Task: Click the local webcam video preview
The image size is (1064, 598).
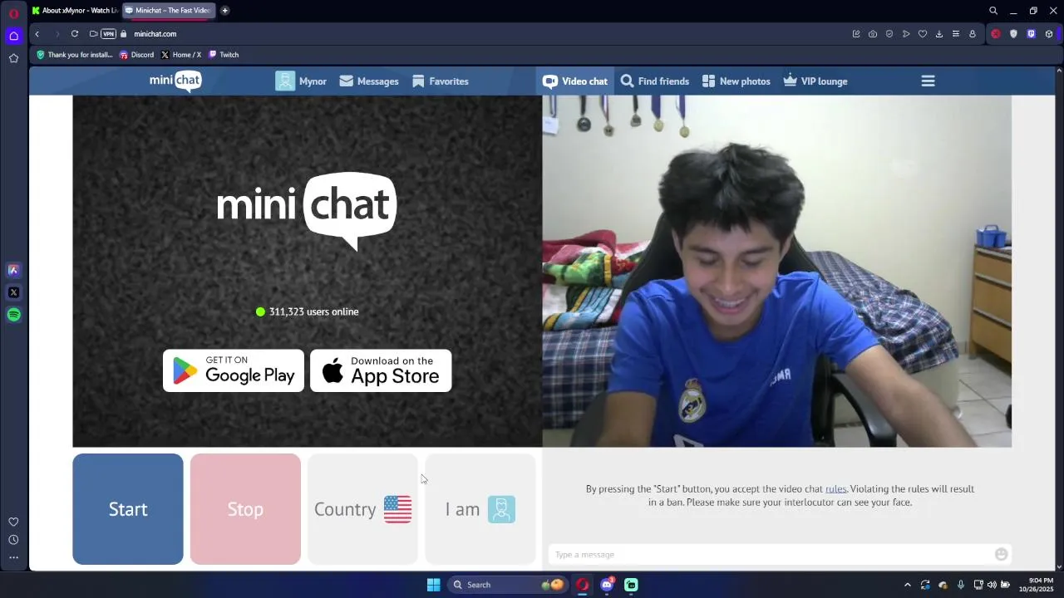Action: point(777,271)
